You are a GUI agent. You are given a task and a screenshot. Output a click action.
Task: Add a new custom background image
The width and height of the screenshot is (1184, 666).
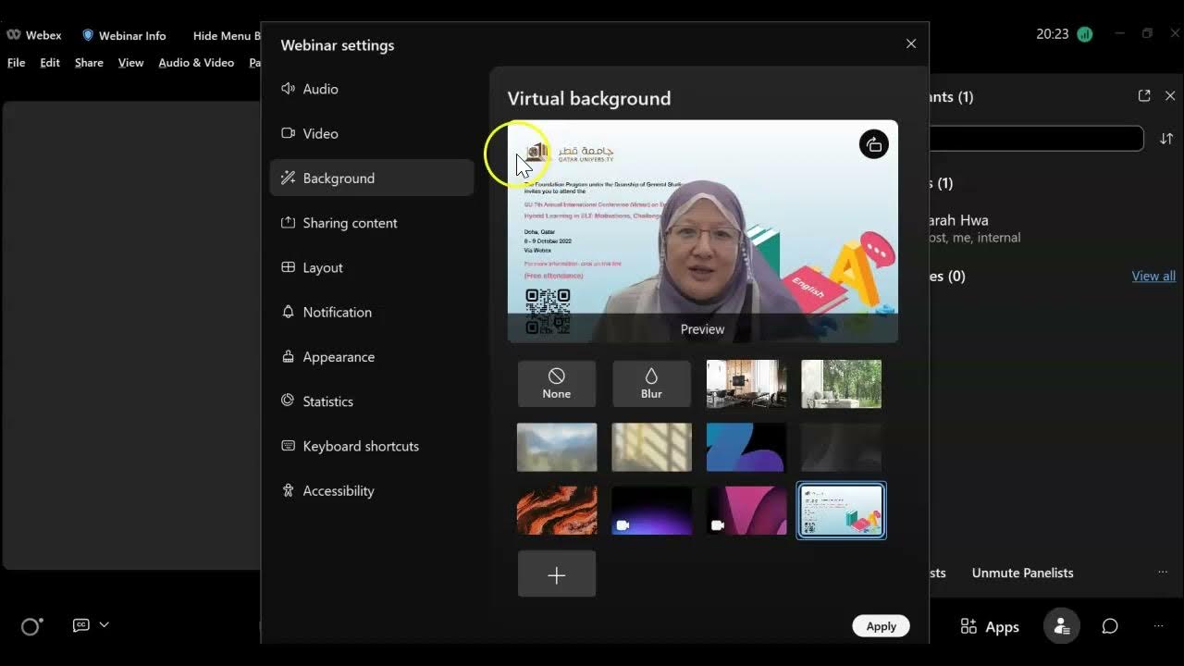557,574
